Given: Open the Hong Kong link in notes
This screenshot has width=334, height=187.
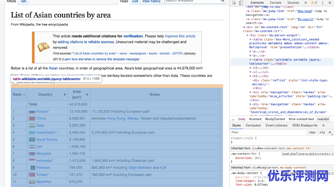Looking at the screenshot, I should [x=116, y=119].
